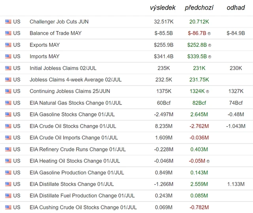Viewport: 253px width, 213px height.
Task: Click the US flag in EIA Natural Gas Stocks row
Action: click(x=8, y=103)
